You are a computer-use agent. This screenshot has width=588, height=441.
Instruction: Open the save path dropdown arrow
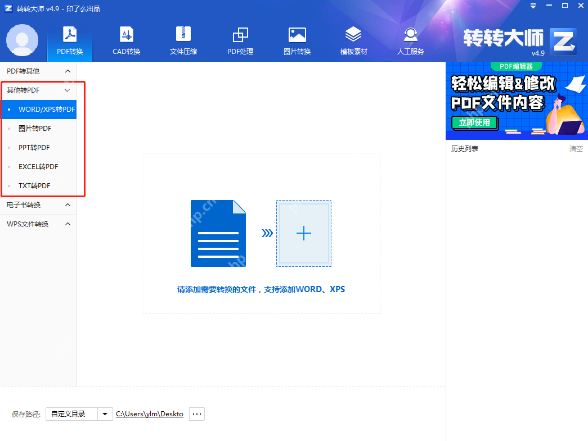pyautogui.click(x=105, y=414)
